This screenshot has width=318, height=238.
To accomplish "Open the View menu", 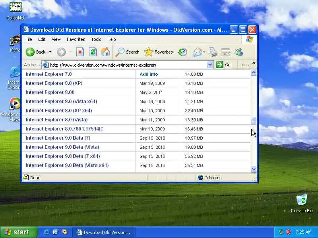I will coord(56,39).
